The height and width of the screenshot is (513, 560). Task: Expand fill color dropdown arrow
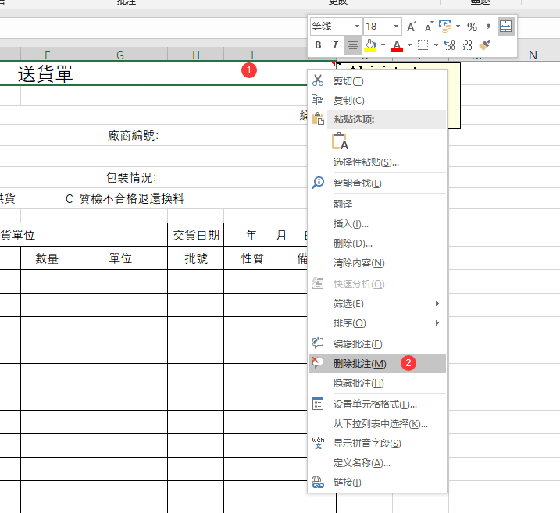point(383,45)
